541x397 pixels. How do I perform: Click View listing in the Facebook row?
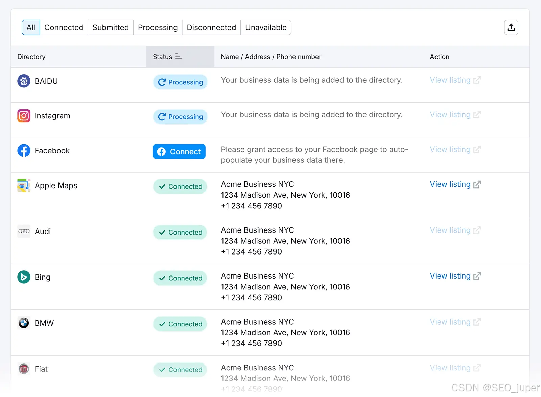455,150
